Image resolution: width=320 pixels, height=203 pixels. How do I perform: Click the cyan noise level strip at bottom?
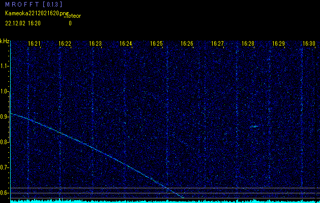pos(165,201)
